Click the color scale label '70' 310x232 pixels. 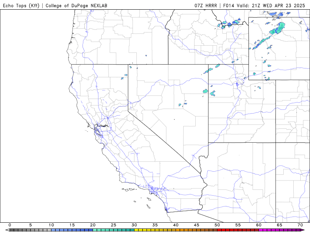(x=300, y=225)
